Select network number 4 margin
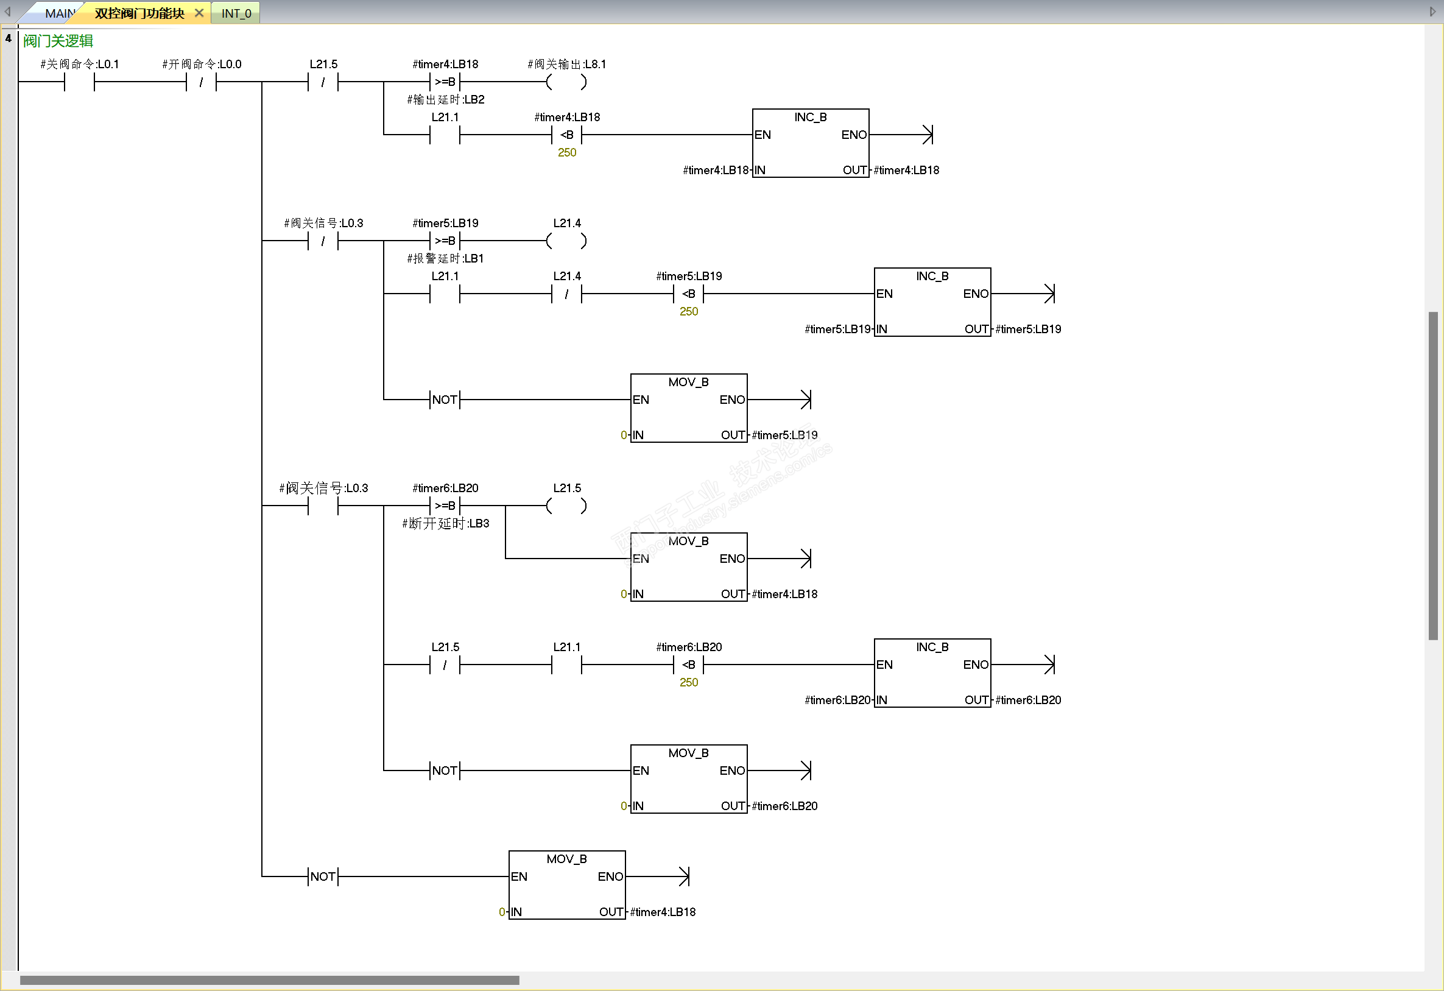This screenshot has width=1444, height=991. 8,38
